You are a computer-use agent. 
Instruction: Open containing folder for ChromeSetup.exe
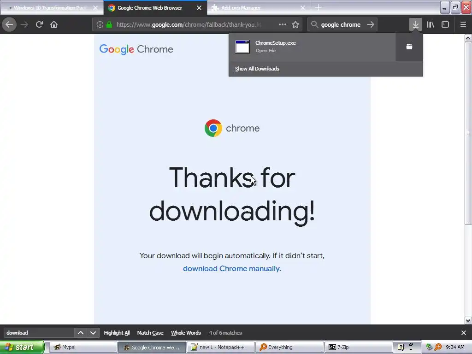pos(409,47)
